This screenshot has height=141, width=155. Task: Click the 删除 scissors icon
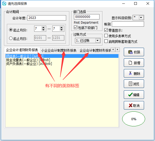[130, 73]
